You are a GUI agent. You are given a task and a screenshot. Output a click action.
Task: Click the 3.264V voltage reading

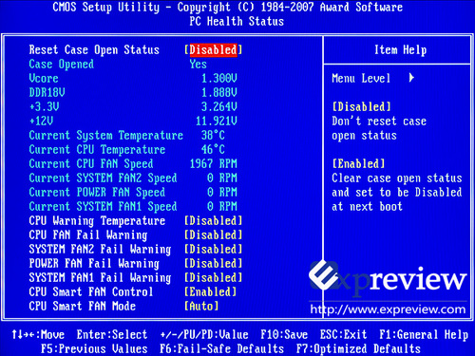pyautogui.click(x=219, y=107)
